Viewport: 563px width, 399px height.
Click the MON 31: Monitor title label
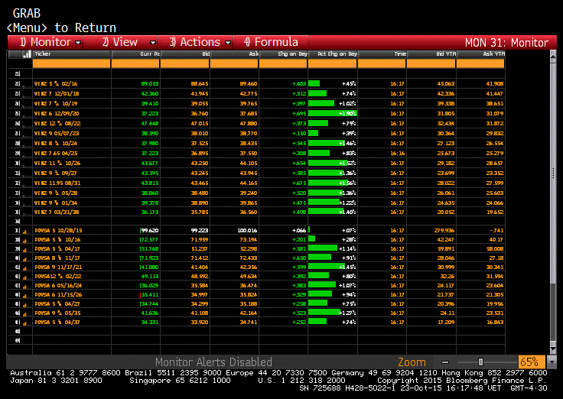click(506, 43)
